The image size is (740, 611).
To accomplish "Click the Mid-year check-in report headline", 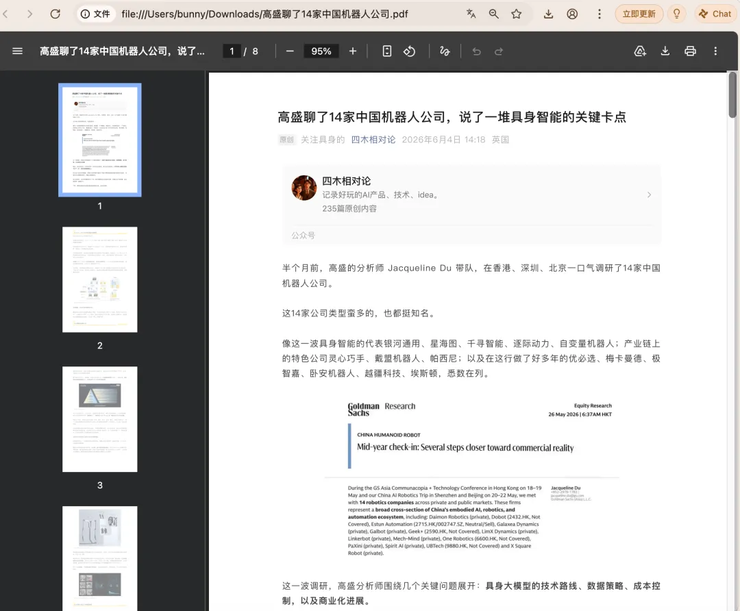I will (465, 447).
